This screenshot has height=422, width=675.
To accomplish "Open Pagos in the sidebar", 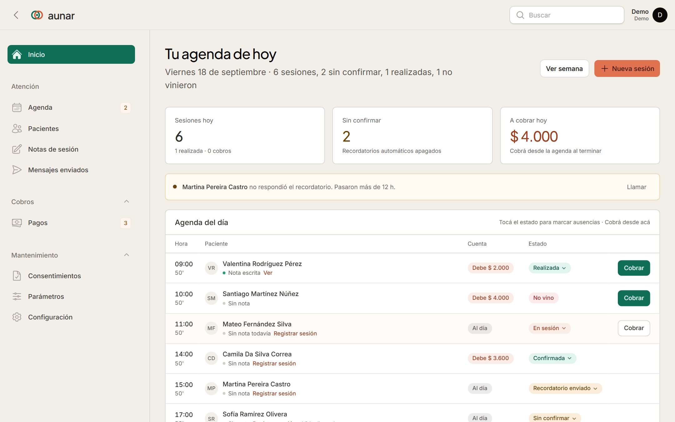I will pos(71,223).
